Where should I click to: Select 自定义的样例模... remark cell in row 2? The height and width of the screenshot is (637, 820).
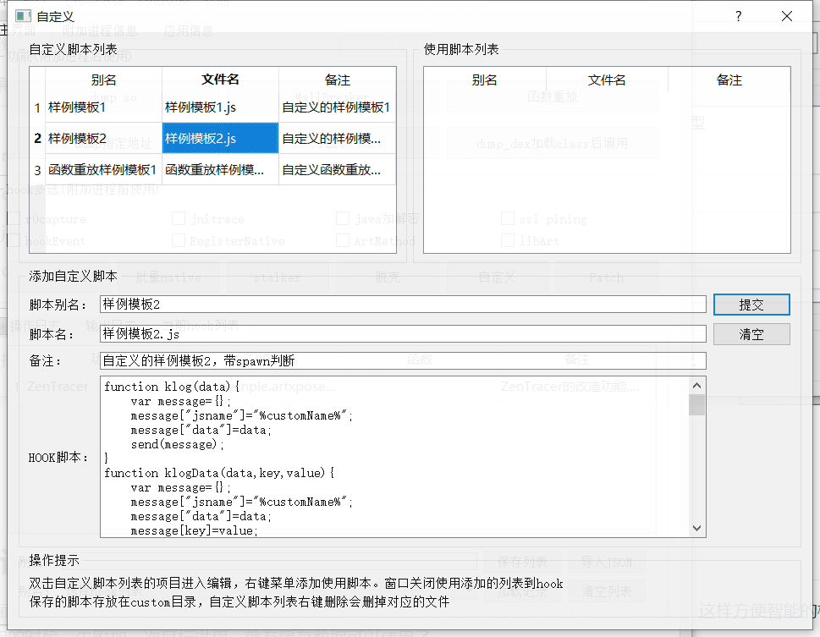tap(338, 138)
